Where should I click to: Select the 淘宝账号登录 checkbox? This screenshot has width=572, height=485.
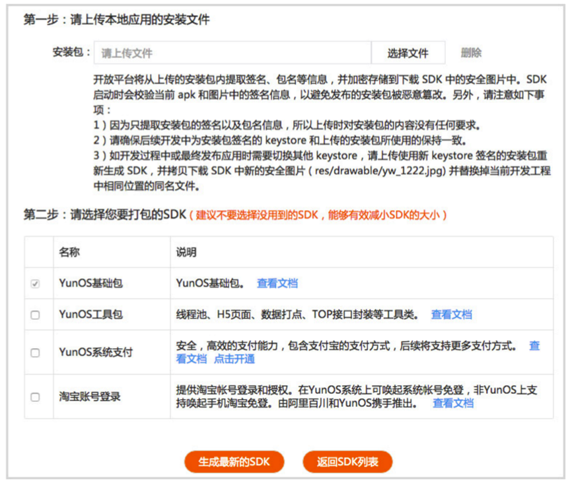click(35, 397)
